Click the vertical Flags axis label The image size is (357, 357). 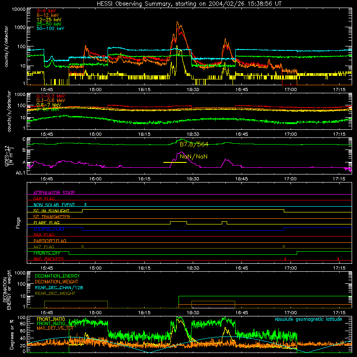(x=18, y=223)
